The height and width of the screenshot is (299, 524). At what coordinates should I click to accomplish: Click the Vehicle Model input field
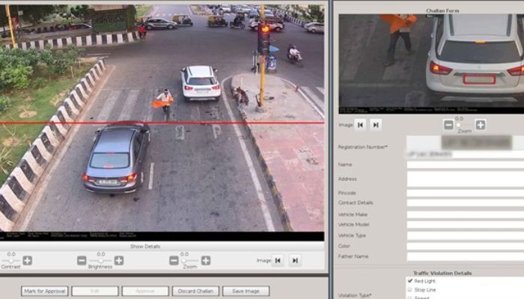coord(465,224)
